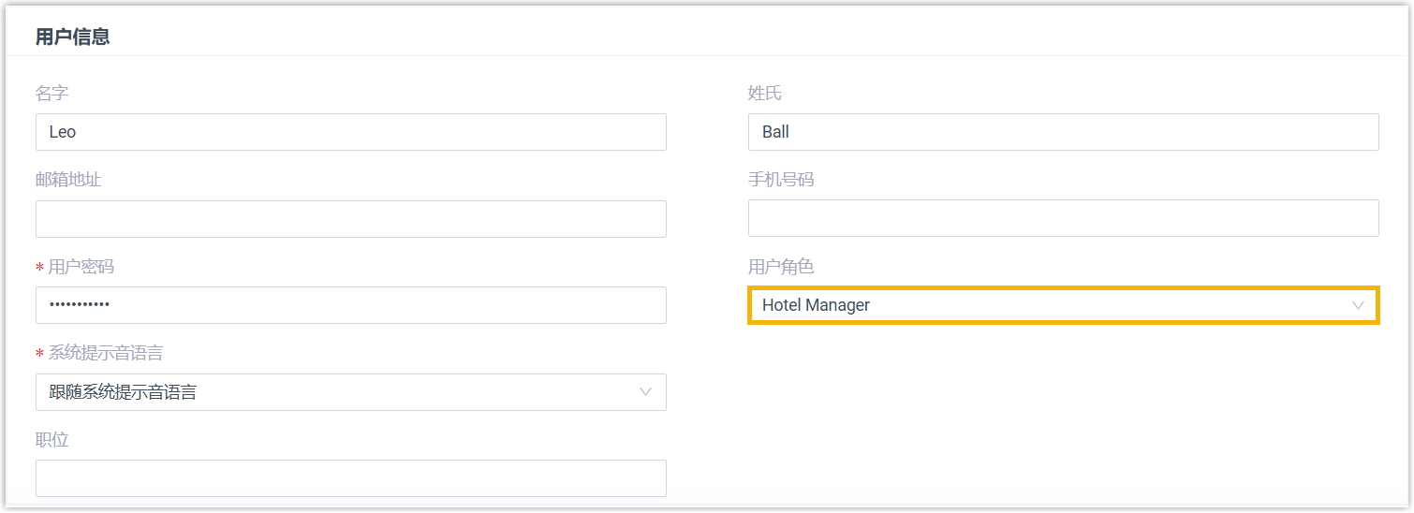Click the chevron arrow in the 系统提示音语言 dropdown
This screenshot has width=1414, height=513.
coord(645,392)
